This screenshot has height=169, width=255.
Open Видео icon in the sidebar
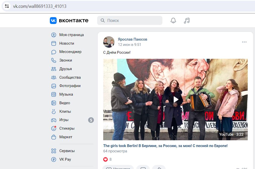tap(54, 103)
